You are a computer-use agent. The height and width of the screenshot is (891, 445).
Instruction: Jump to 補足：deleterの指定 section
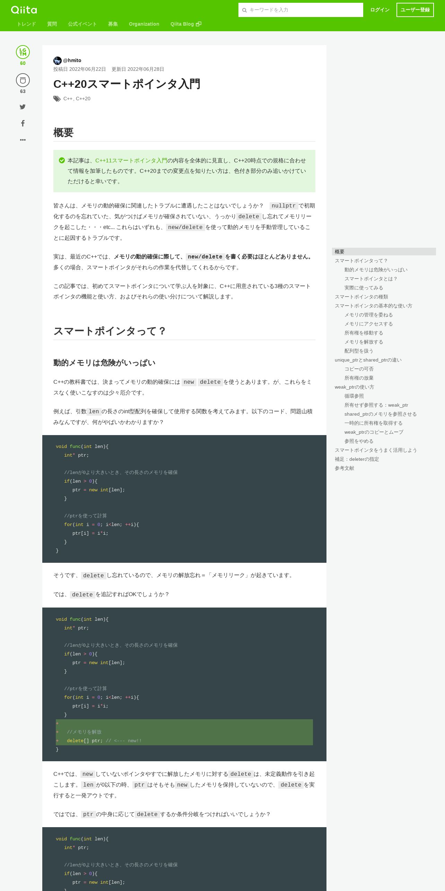pyautogui.click(x=357, y=459)
